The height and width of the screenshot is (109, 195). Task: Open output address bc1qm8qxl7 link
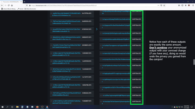pyautogui.click(x=116, y=46)
